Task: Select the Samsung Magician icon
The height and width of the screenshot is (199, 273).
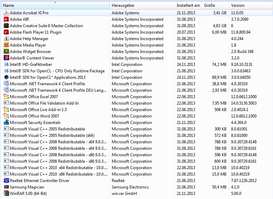Action: pyautogui.click(x=6, y=187)
